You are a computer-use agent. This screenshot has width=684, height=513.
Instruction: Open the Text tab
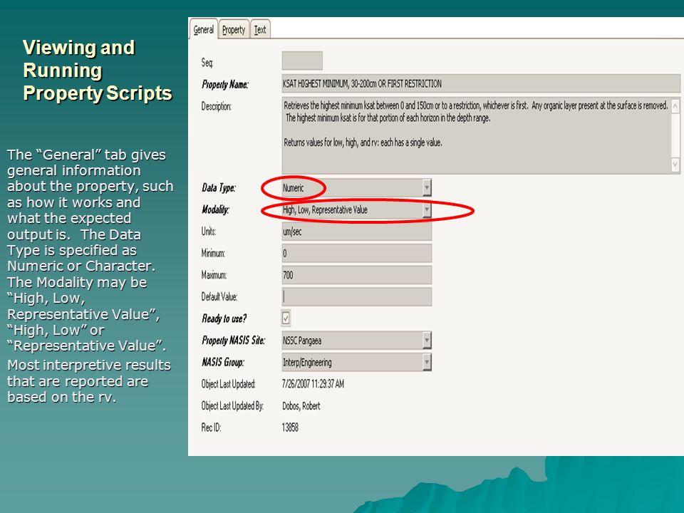pos(260,30)
